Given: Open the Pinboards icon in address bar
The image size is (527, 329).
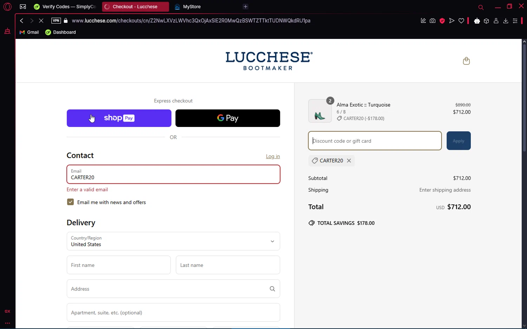Looking at the screenshot, I should 423,21.
